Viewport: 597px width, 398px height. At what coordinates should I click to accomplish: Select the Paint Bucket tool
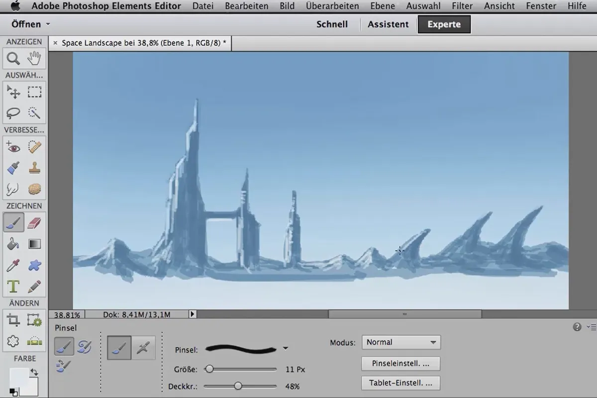coord(13,244)
